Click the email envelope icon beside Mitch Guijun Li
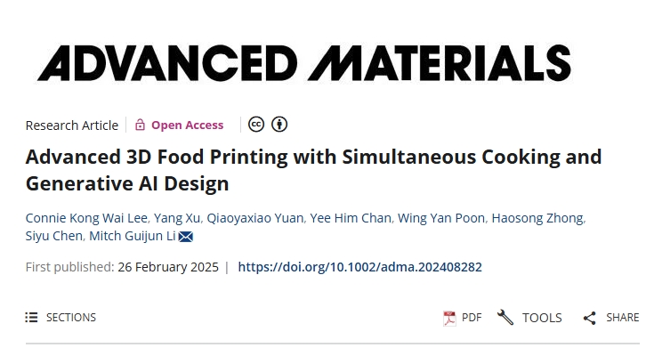 pyautogui.click(x=186, y=237)
